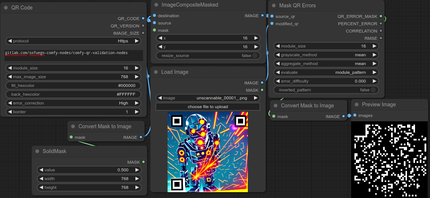
Task: Click the source input slot on ImageCompositeMasked
Action: 154,23
